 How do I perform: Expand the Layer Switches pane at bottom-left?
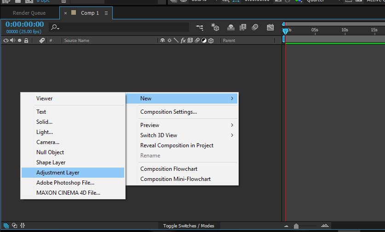pos(6,226)
